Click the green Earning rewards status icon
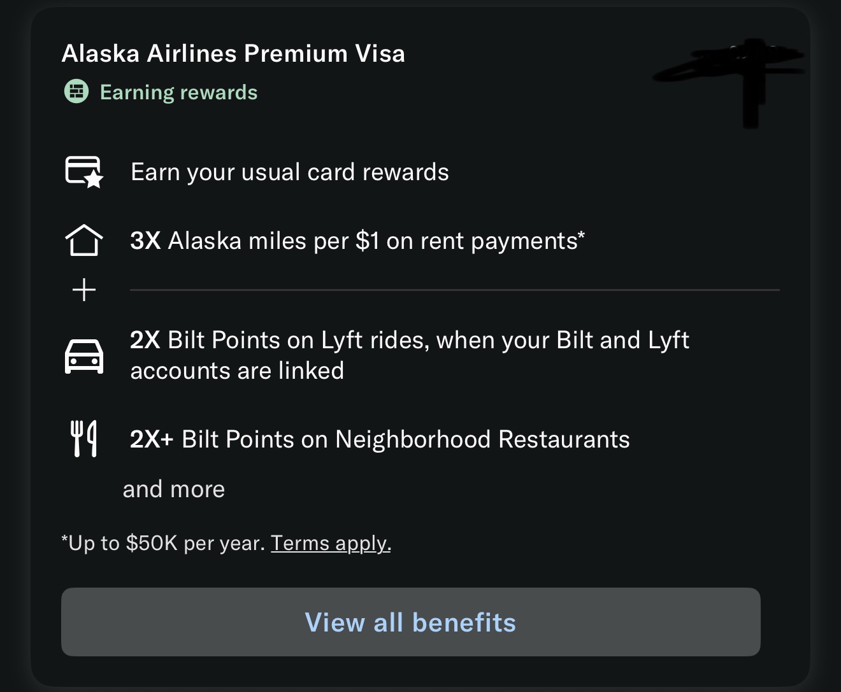 [x=76, y=92]
